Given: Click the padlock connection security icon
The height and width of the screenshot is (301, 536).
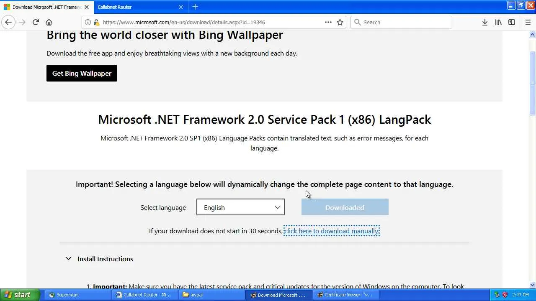Looking at the screenshot, I should click(x=96, y=22).
